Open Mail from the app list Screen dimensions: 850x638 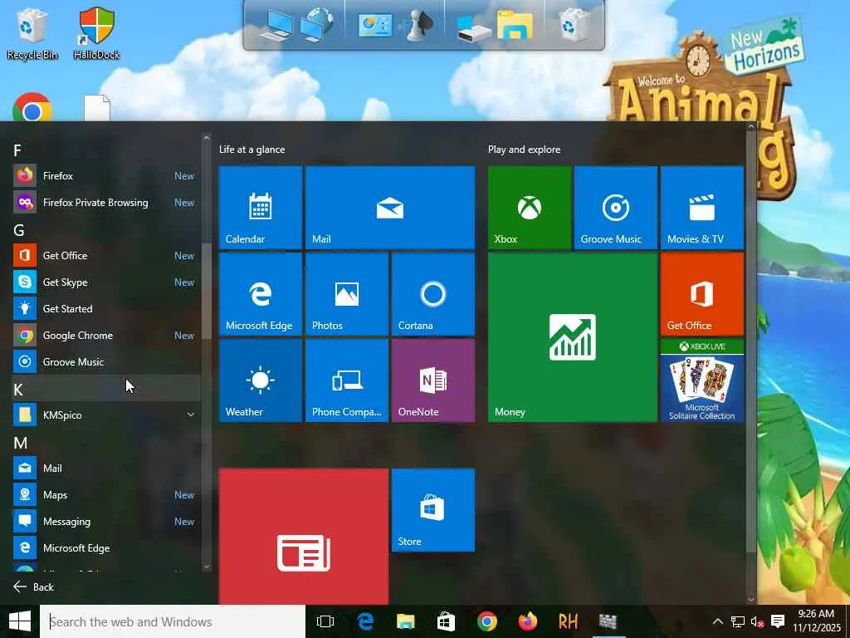105,469
